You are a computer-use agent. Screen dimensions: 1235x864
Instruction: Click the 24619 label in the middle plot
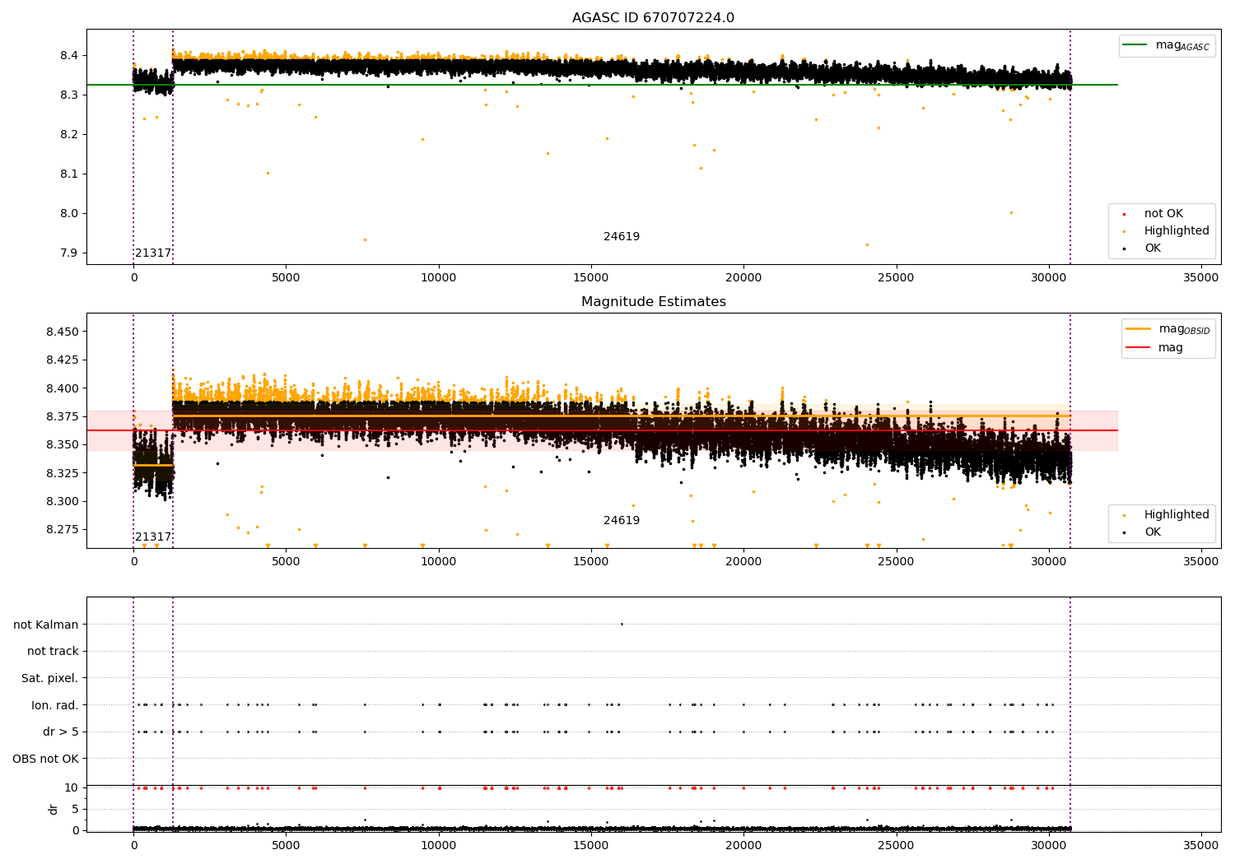coord(622,520)
